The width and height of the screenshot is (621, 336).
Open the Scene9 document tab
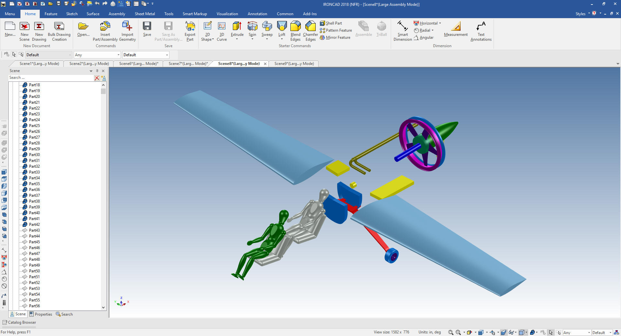pos(294,64)
